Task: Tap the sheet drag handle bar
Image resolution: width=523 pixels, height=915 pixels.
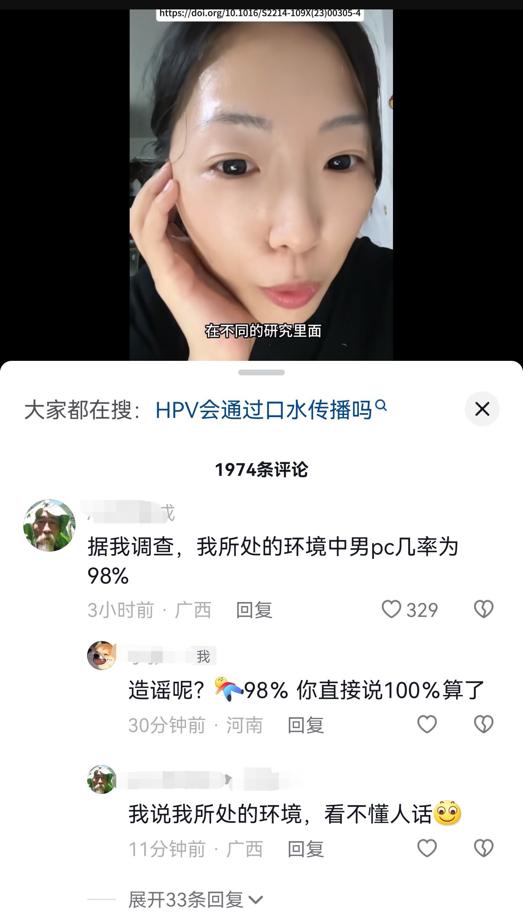Action: [261, 372]
